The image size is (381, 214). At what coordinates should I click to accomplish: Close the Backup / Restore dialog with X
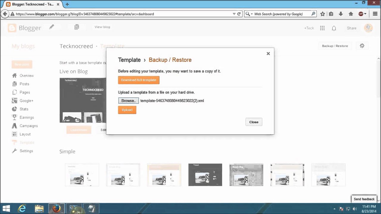[x=268, y=53]
